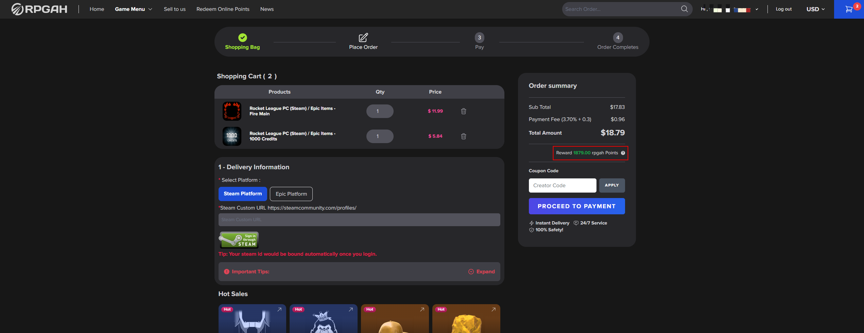Open Rocket League 1000 Credits product link
Image resolution: width=864 pixels, height=333 pixels.
[292, 136]
